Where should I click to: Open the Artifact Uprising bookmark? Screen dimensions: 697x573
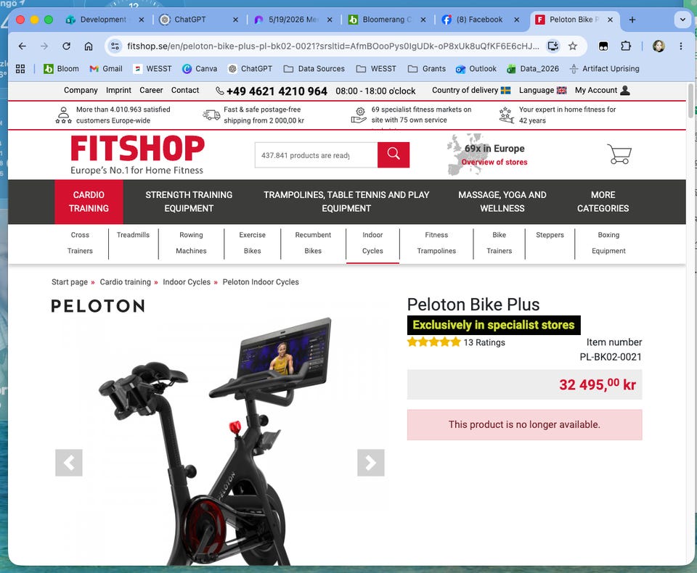click(604, 69)
